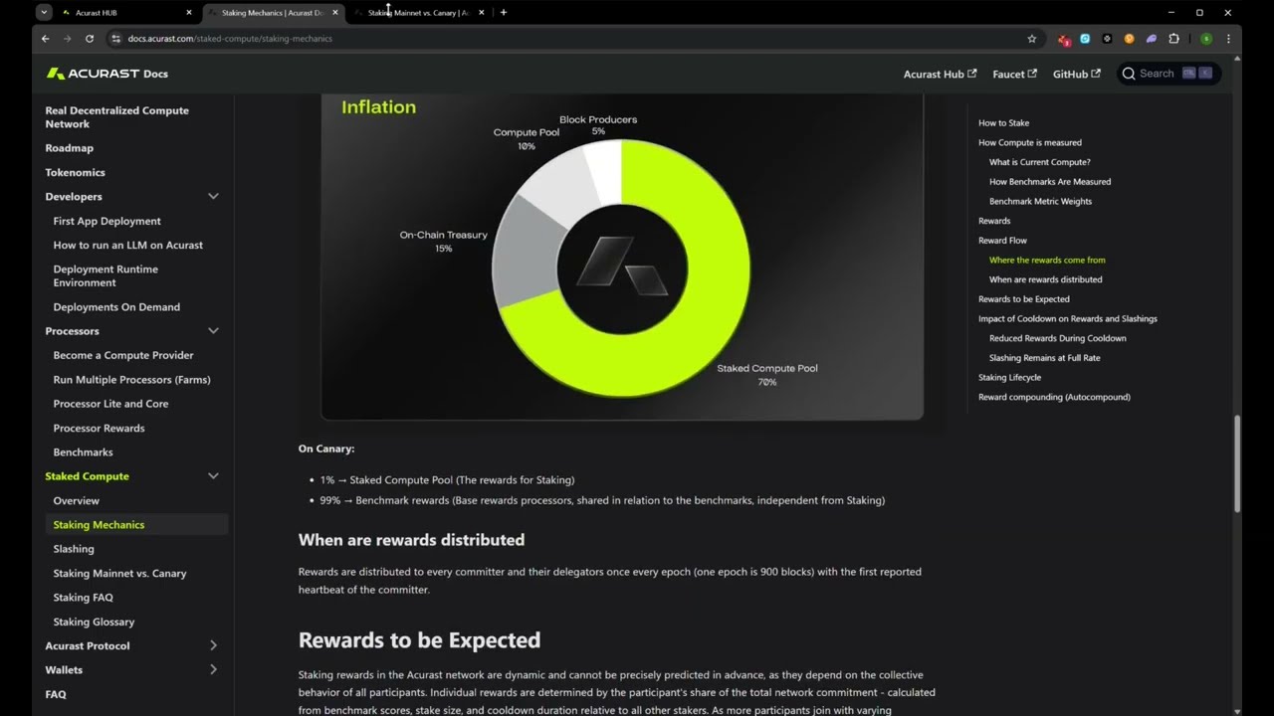
Task: Expand the Wallets sidebar section
Action: (213, 670)
